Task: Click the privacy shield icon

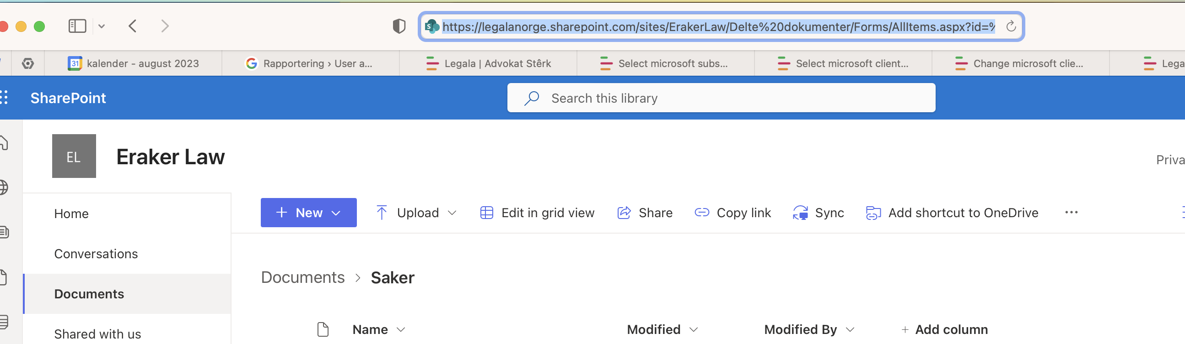Action: (x=399, y=26)
